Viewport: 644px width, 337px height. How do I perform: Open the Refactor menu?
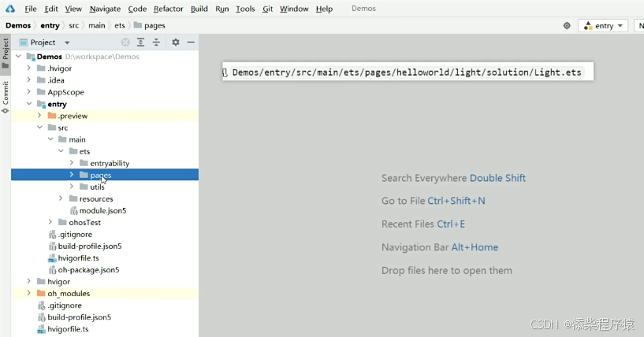point(169,9)
